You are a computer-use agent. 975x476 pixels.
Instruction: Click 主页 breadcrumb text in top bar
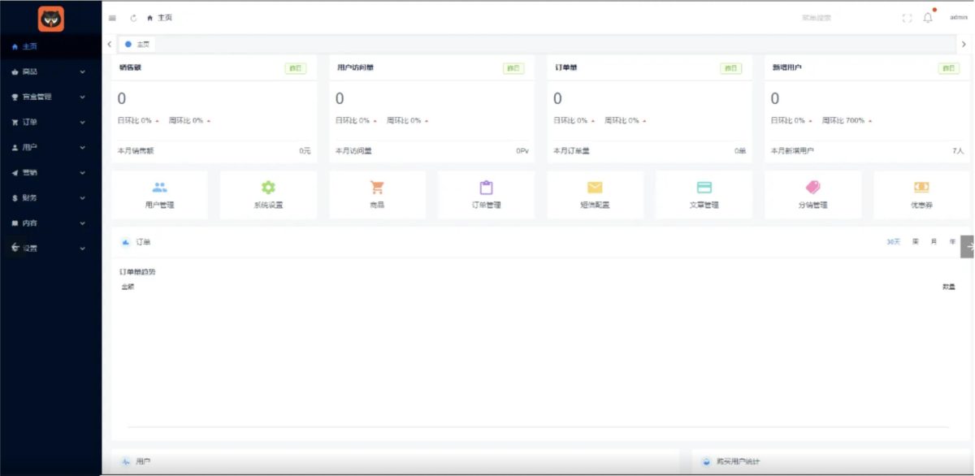click(x=165, y=18)
